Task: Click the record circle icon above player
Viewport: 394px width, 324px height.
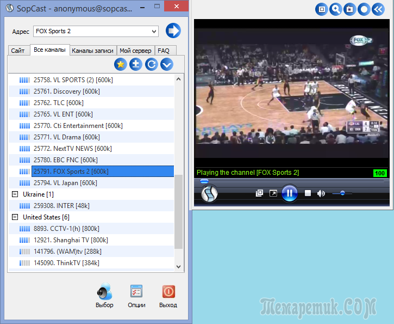Action: pyautogui.click(x=364, y=9)
